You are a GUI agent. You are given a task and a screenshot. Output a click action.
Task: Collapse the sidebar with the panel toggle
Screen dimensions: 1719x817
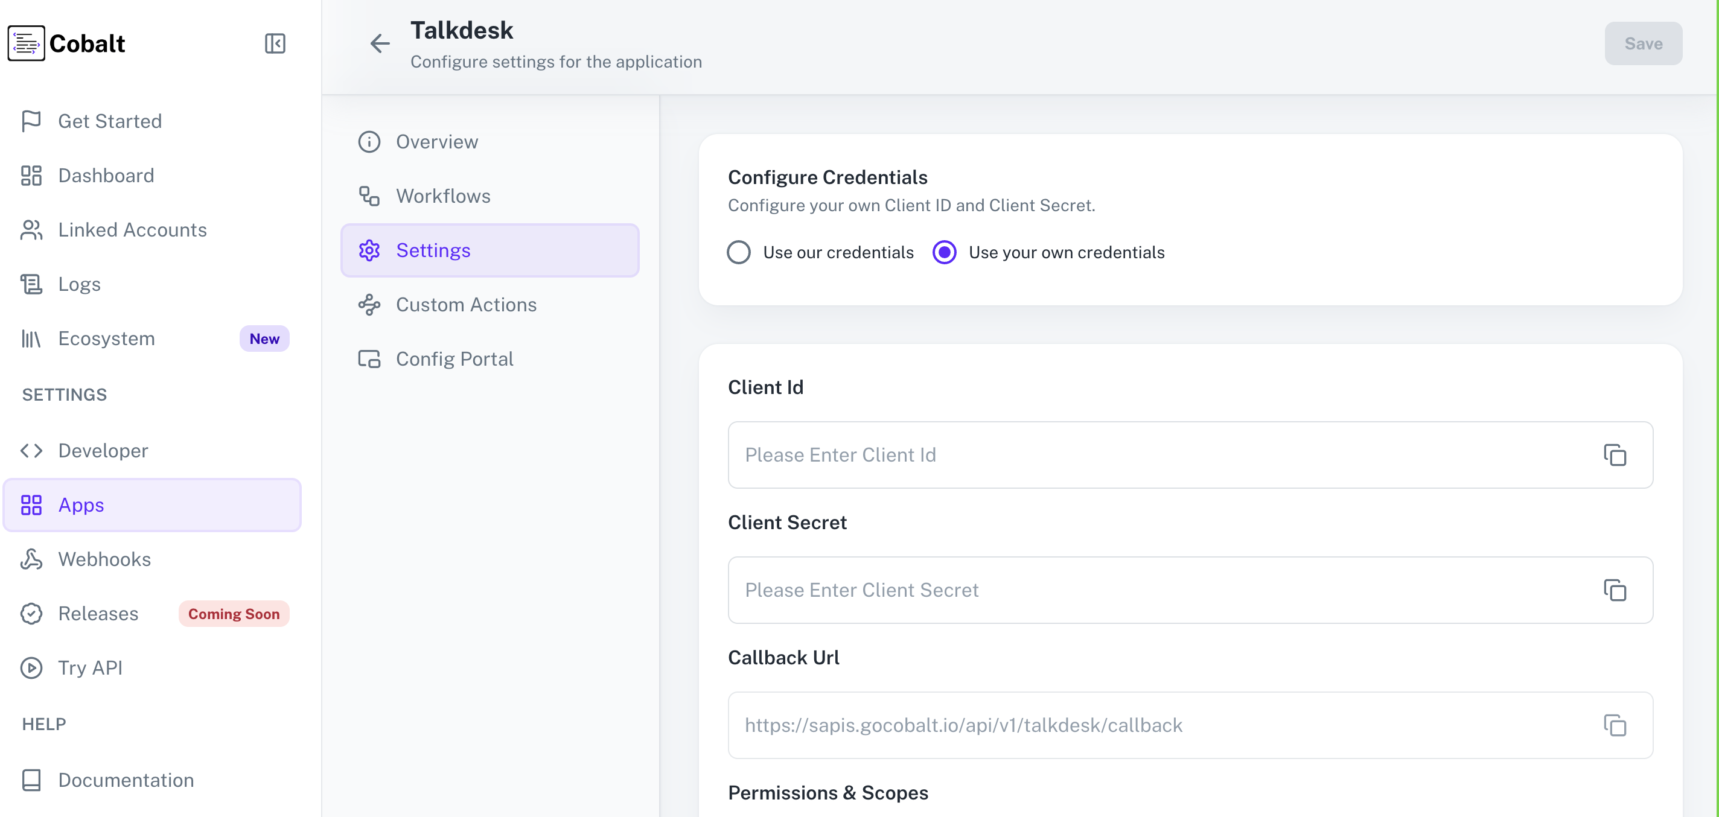point(275,43)
